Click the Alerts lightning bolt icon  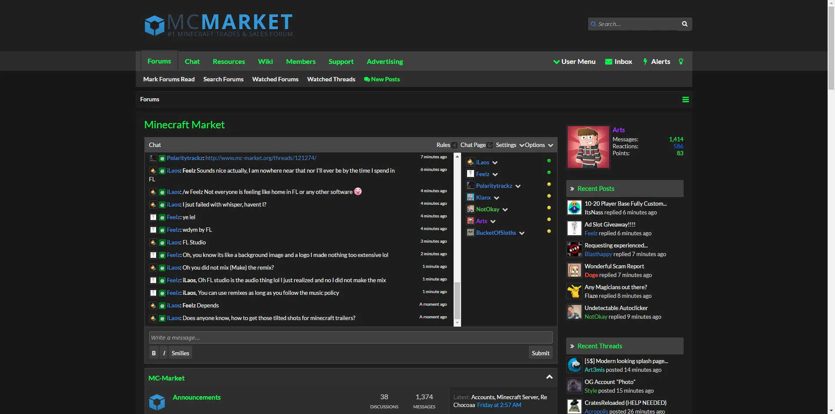(645, 62)
